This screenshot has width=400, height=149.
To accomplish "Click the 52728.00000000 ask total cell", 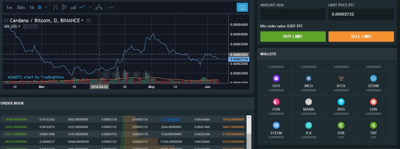I will click(x=233, y=141).
